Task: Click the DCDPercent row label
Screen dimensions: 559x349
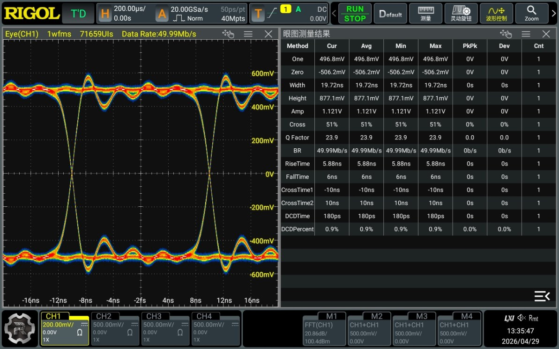Action: coord(298,229)
